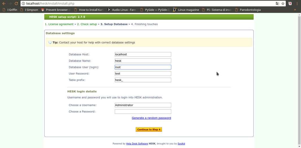Image resolution: width=301 pixels, height=148 pixels.
Task: Click the Table prefix label
Action: tap(77, 80)
